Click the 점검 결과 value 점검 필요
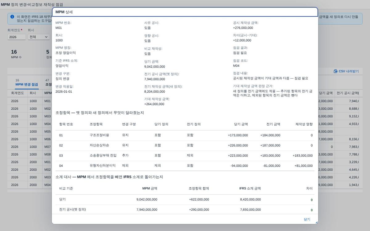The height and width of the screenshot is (231, 370). pyautogui.click(x=240, y=53)
